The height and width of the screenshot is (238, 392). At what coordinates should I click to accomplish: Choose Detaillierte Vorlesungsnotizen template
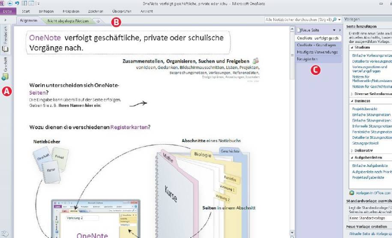click(x=372, y=61)
